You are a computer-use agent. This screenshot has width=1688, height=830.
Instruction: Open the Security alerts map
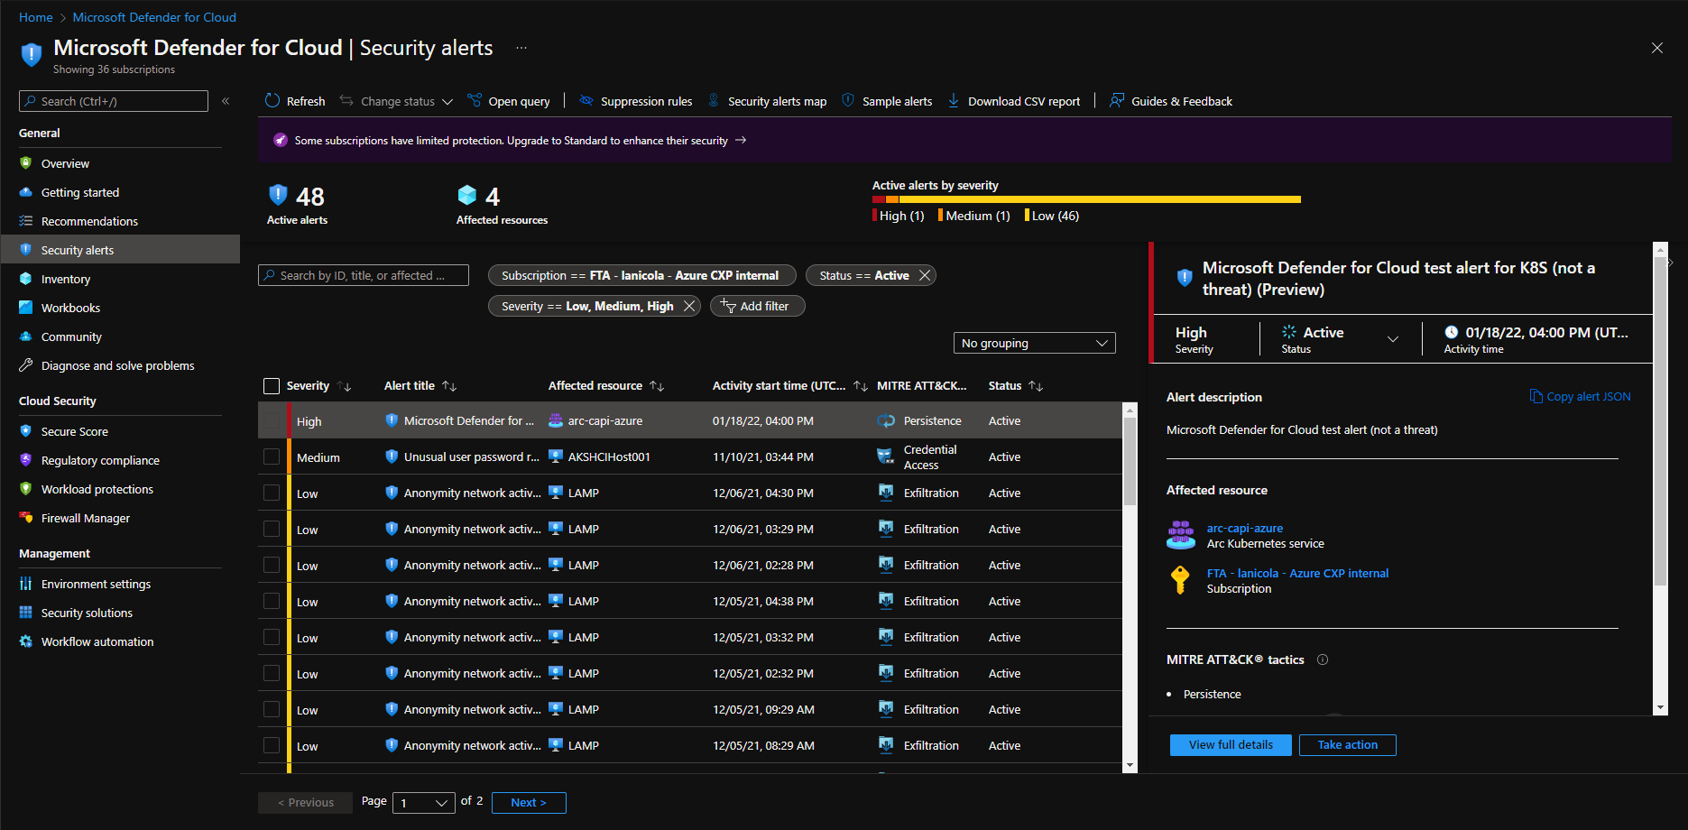767,101
